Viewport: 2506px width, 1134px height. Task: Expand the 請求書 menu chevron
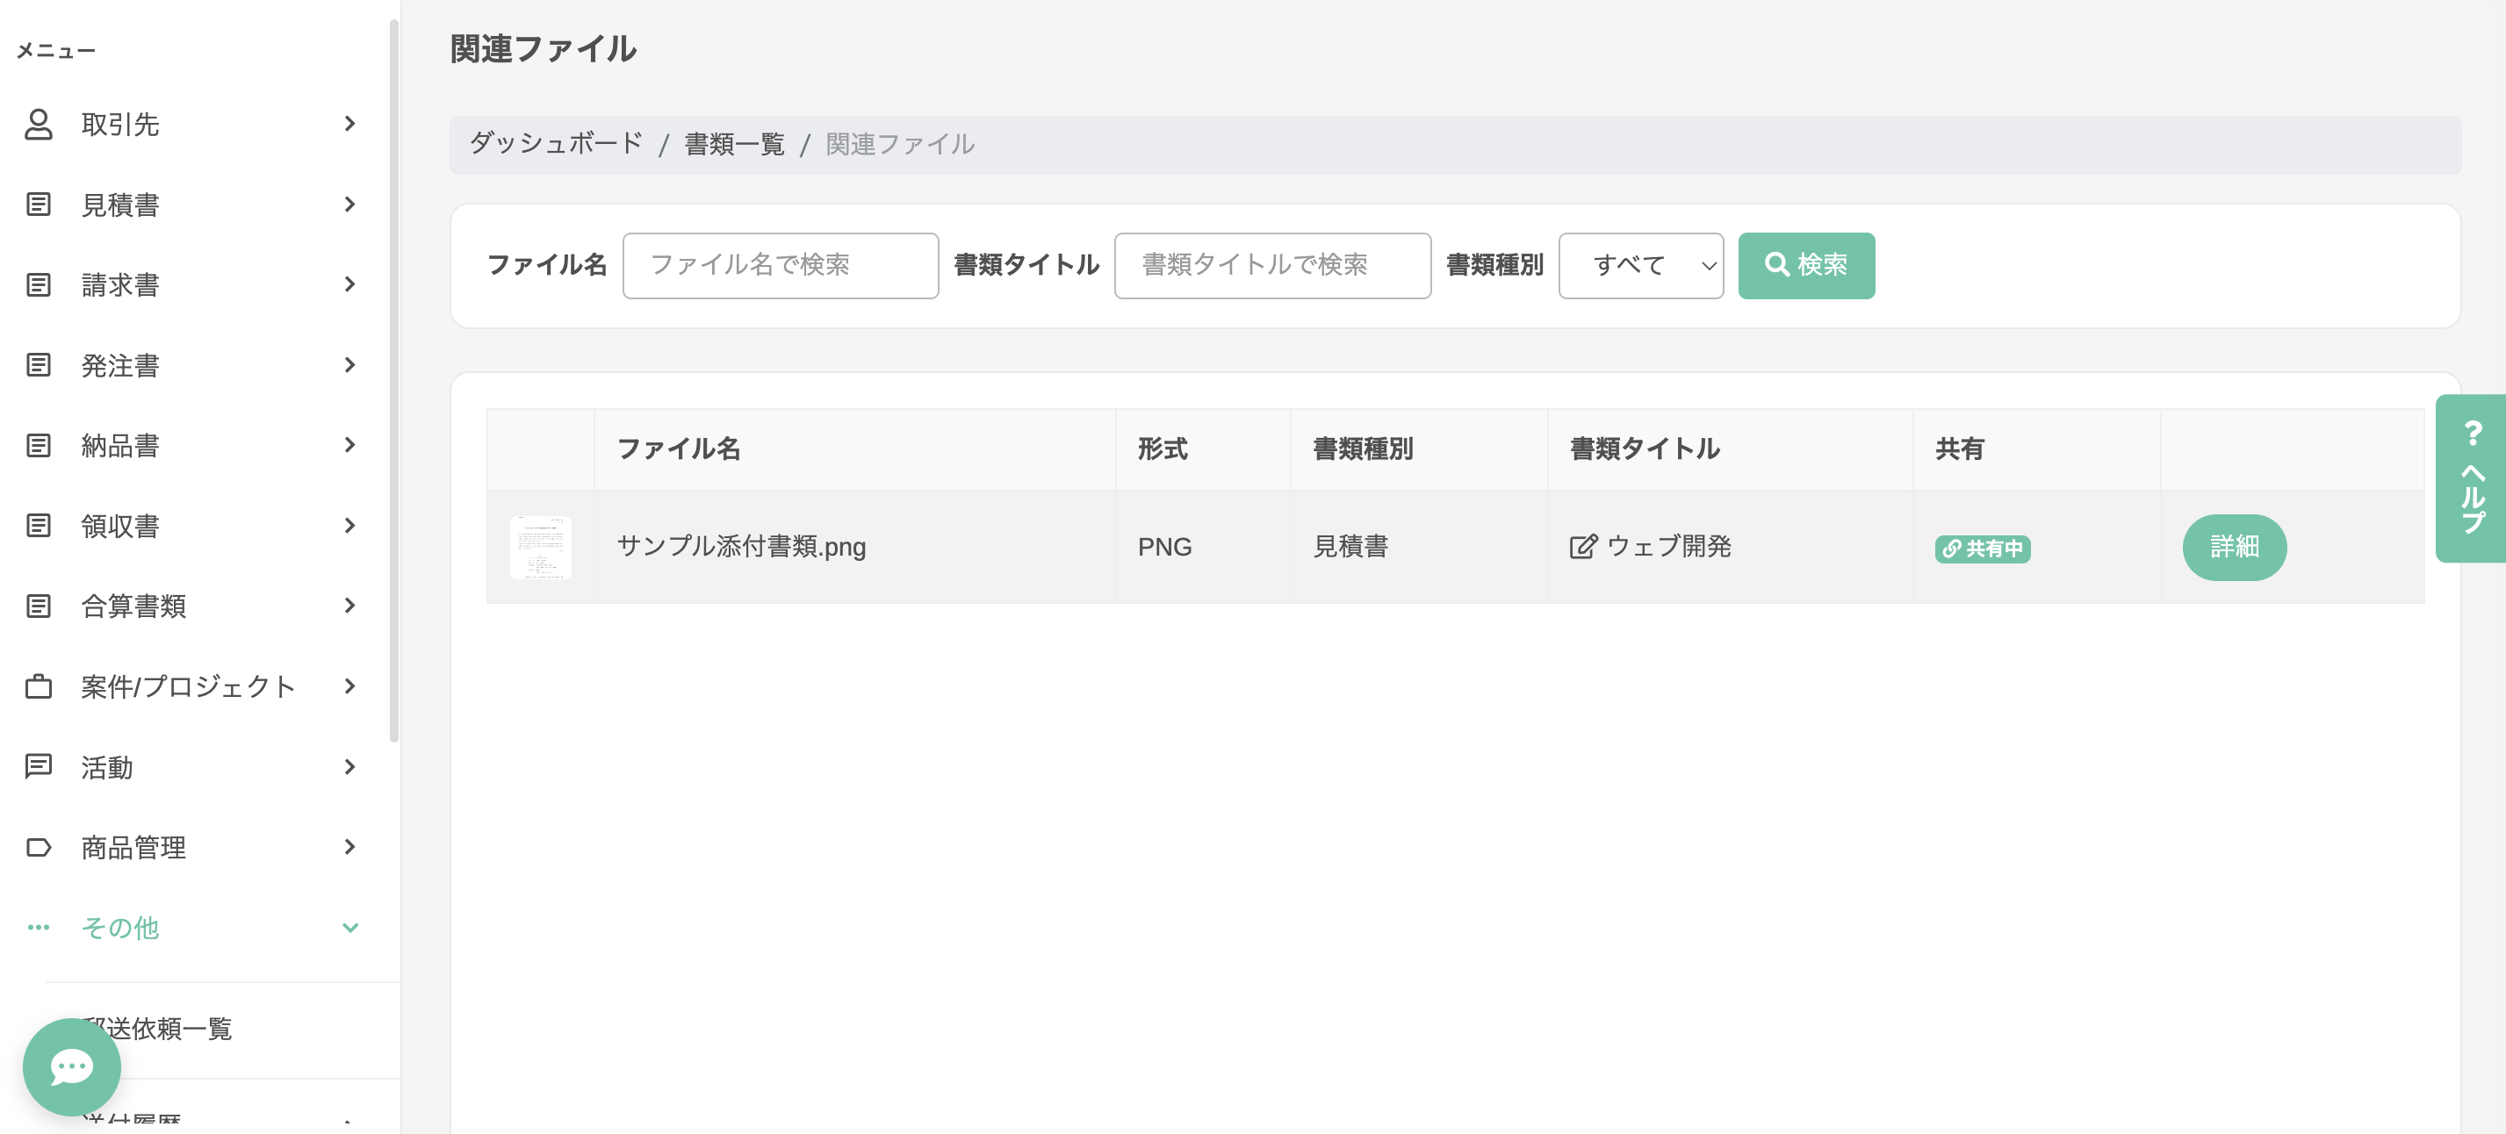coord(350,284)
